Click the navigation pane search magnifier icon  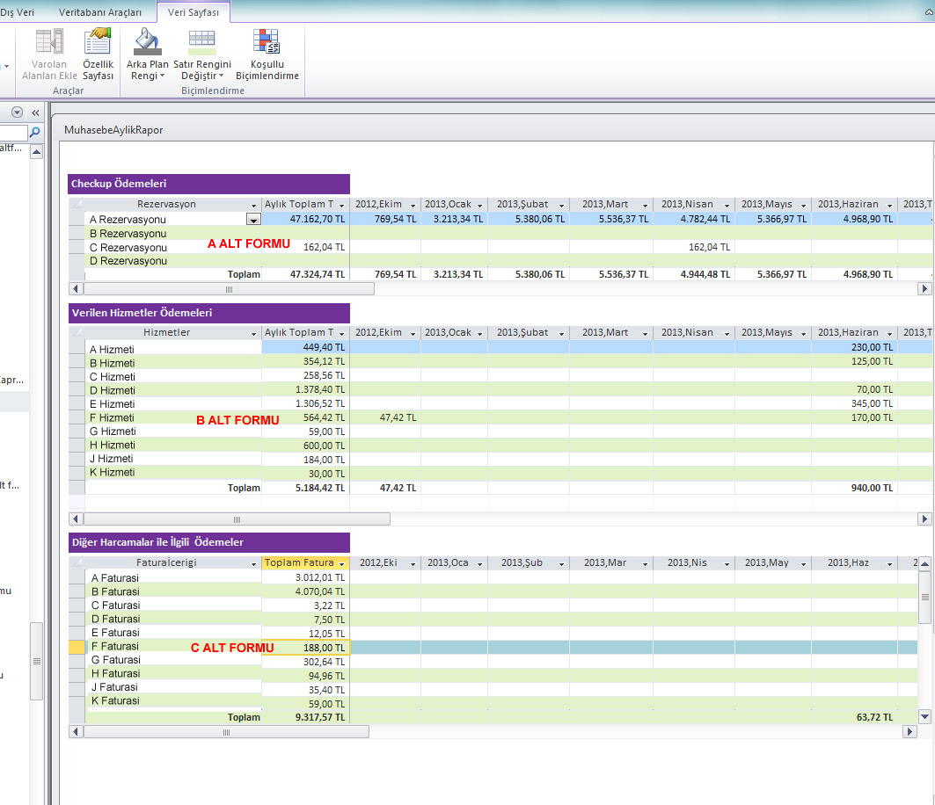click(35, 133)
